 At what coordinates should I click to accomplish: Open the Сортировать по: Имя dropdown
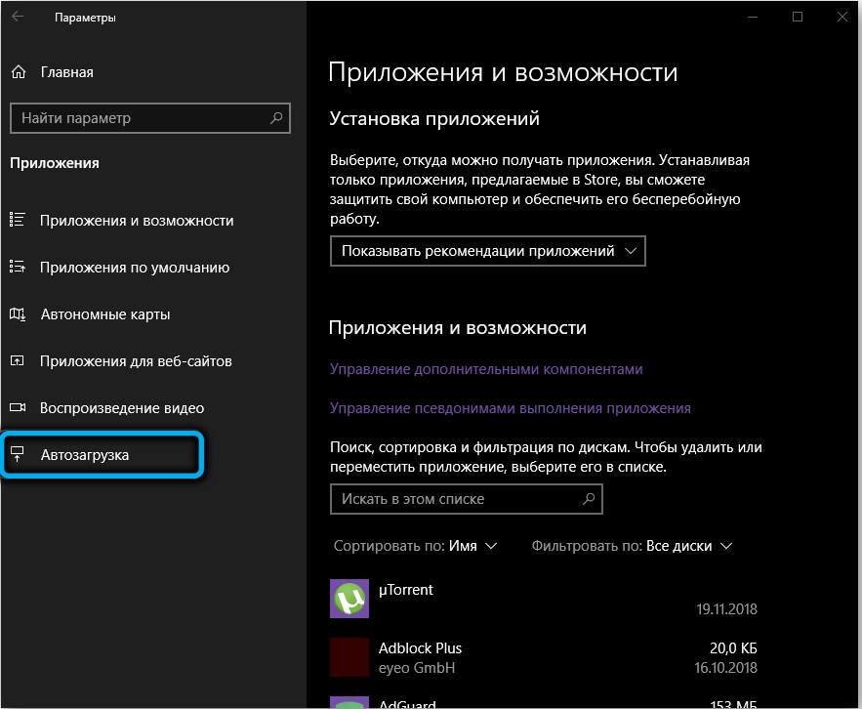[416, 546]
